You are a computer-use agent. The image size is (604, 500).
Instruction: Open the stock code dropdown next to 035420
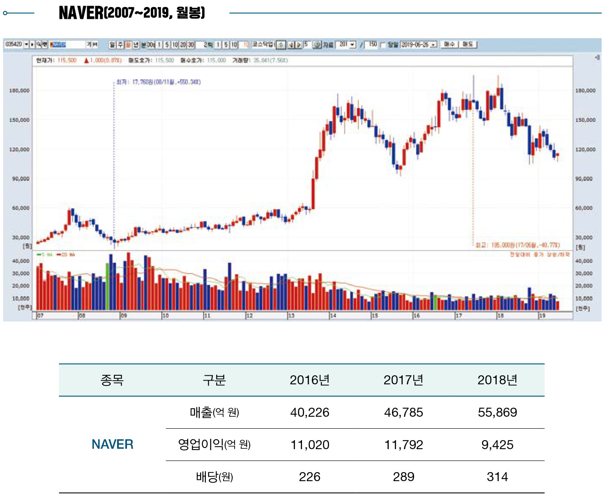(x=26, y=44)
